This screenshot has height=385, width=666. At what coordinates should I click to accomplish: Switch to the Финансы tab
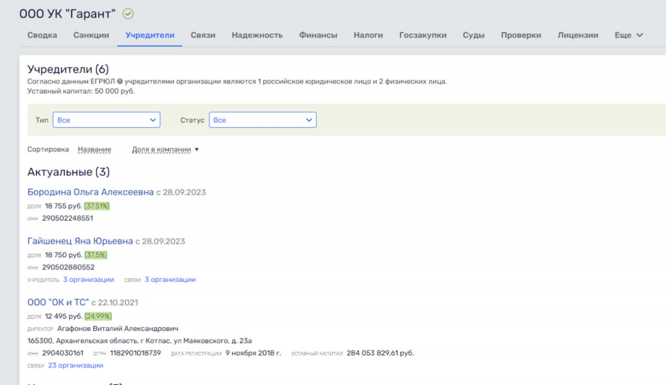pyautogui.click(x=318, y=35)
